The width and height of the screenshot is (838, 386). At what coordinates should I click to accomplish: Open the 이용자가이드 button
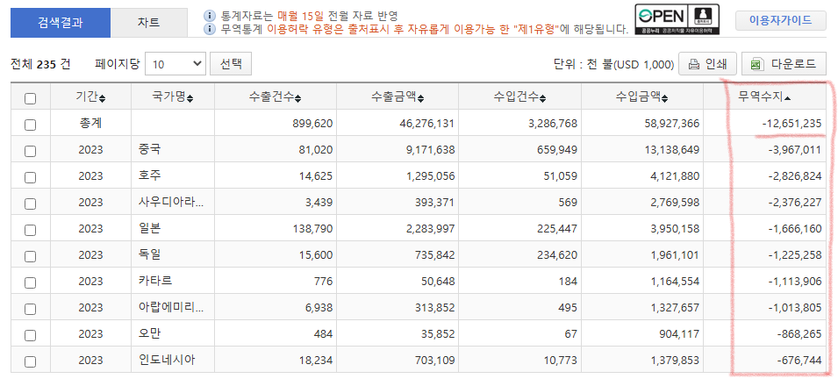point(780,21)
